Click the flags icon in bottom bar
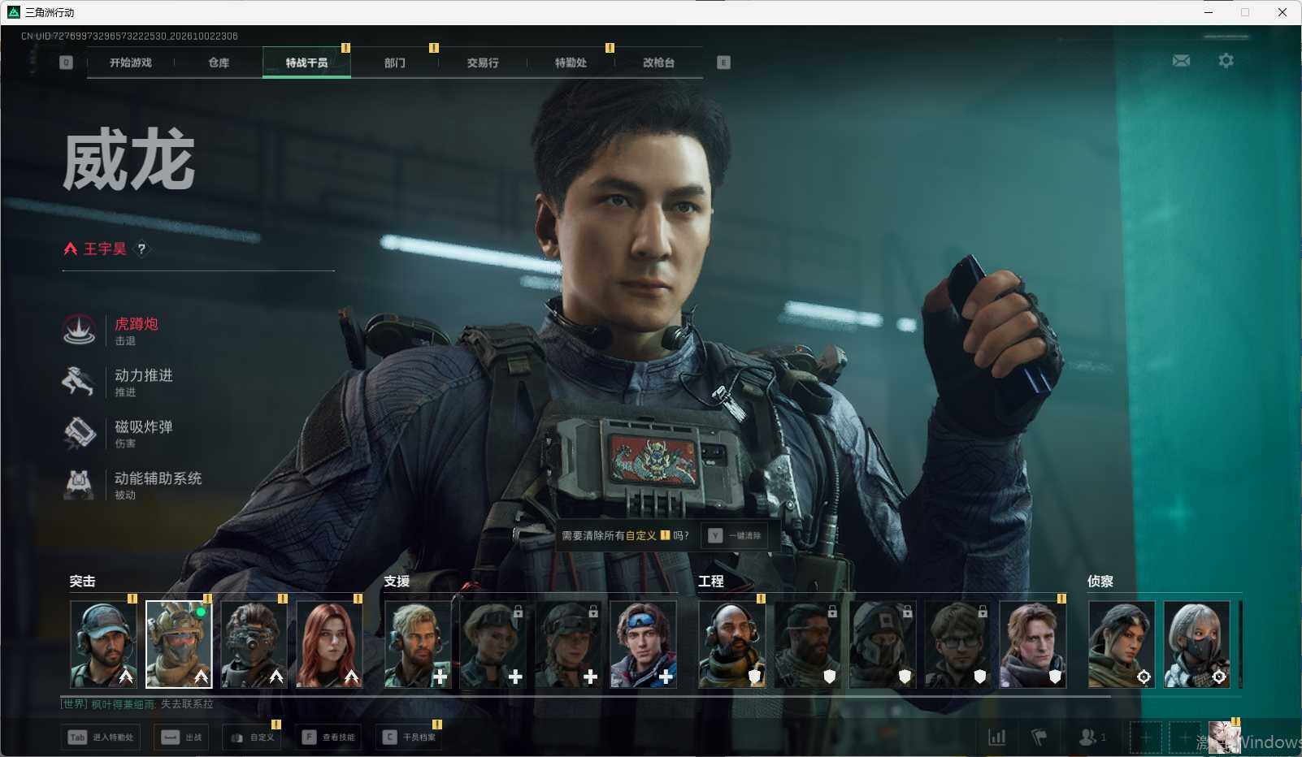 1039,738
